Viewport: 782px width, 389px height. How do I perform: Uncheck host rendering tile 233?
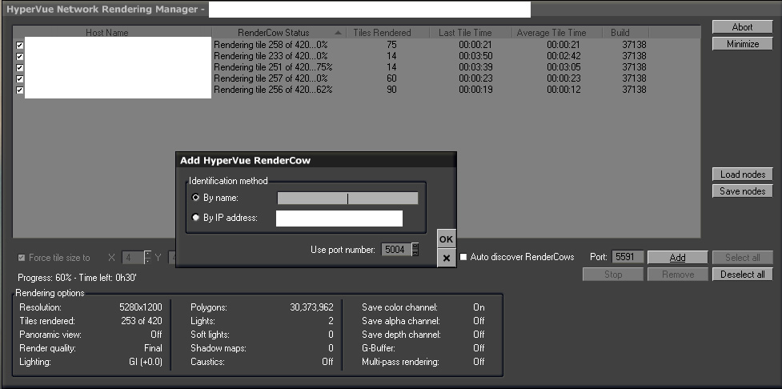click(x=19, y=56)
